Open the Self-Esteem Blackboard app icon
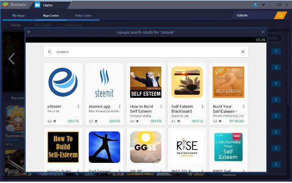The width and height of the screenshot is (292, 183). [x=187, y=82]
